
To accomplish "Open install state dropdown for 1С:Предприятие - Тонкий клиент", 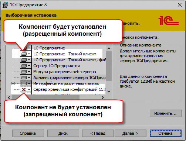I will coord(26,54).
